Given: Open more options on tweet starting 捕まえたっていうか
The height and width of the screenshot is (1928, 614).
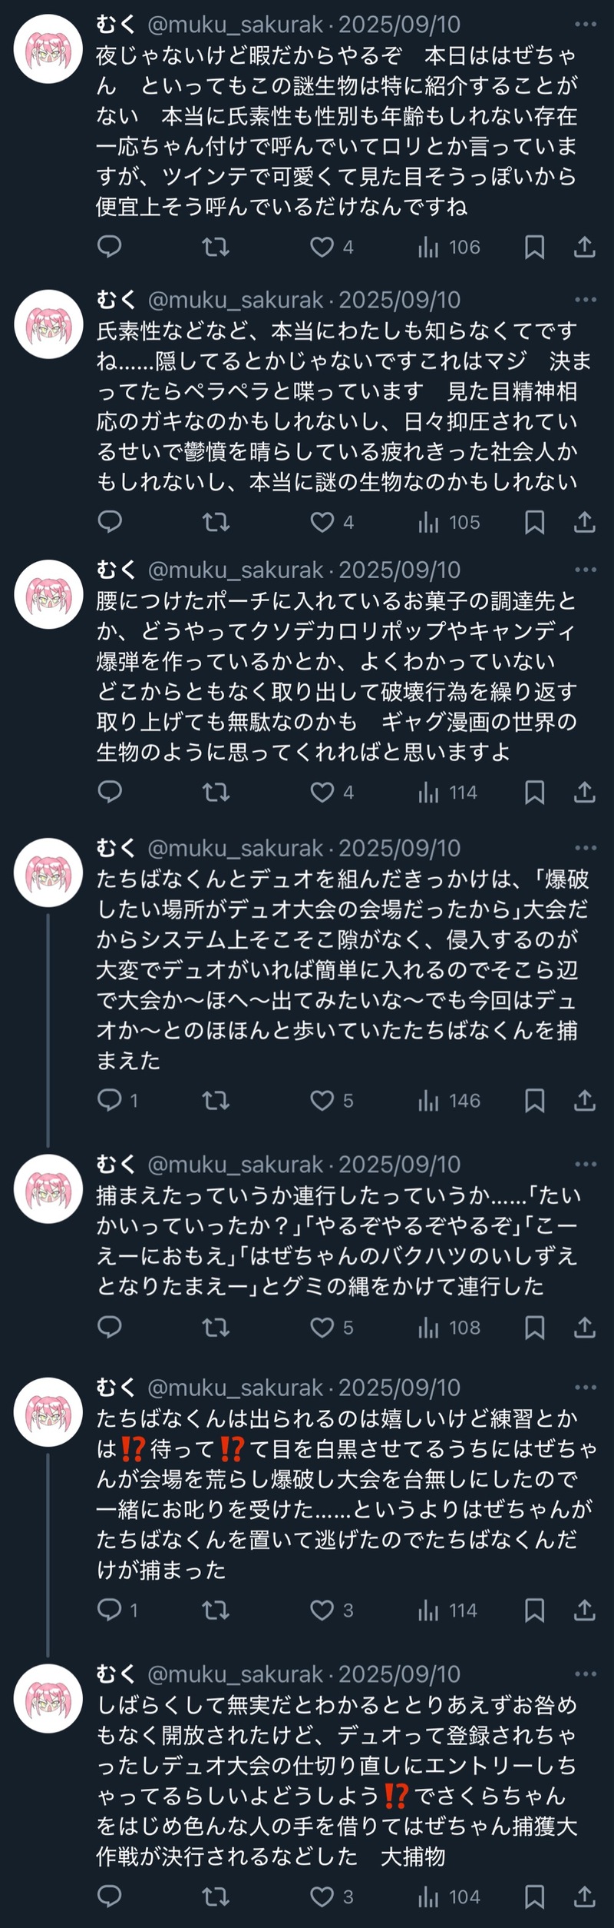Looking at the screenshot, I should click(585, 1165).
